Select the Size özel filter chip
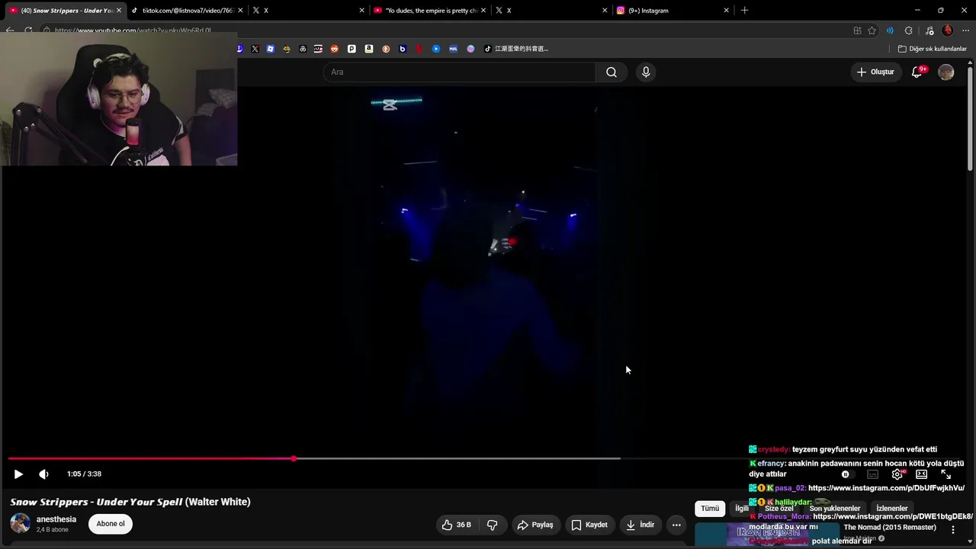Viewport: 976px width, 549px height. (x=779, y=509)
